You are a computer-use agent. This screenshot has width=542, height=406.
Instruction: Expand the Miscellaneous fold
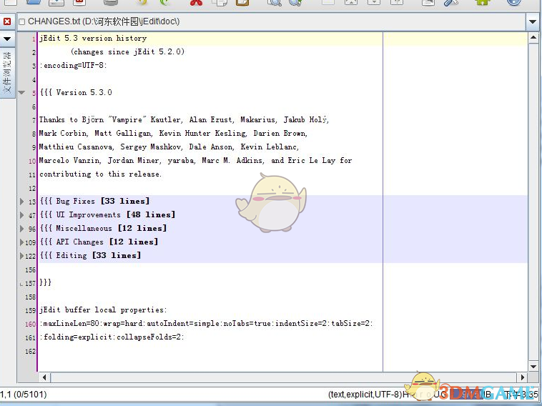[x=21, y=229]
